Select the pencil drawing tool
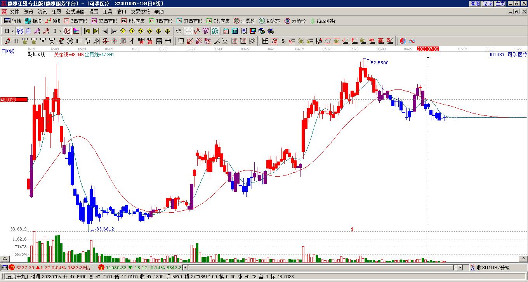Viewport: 528px width, 282px height. 7,41
